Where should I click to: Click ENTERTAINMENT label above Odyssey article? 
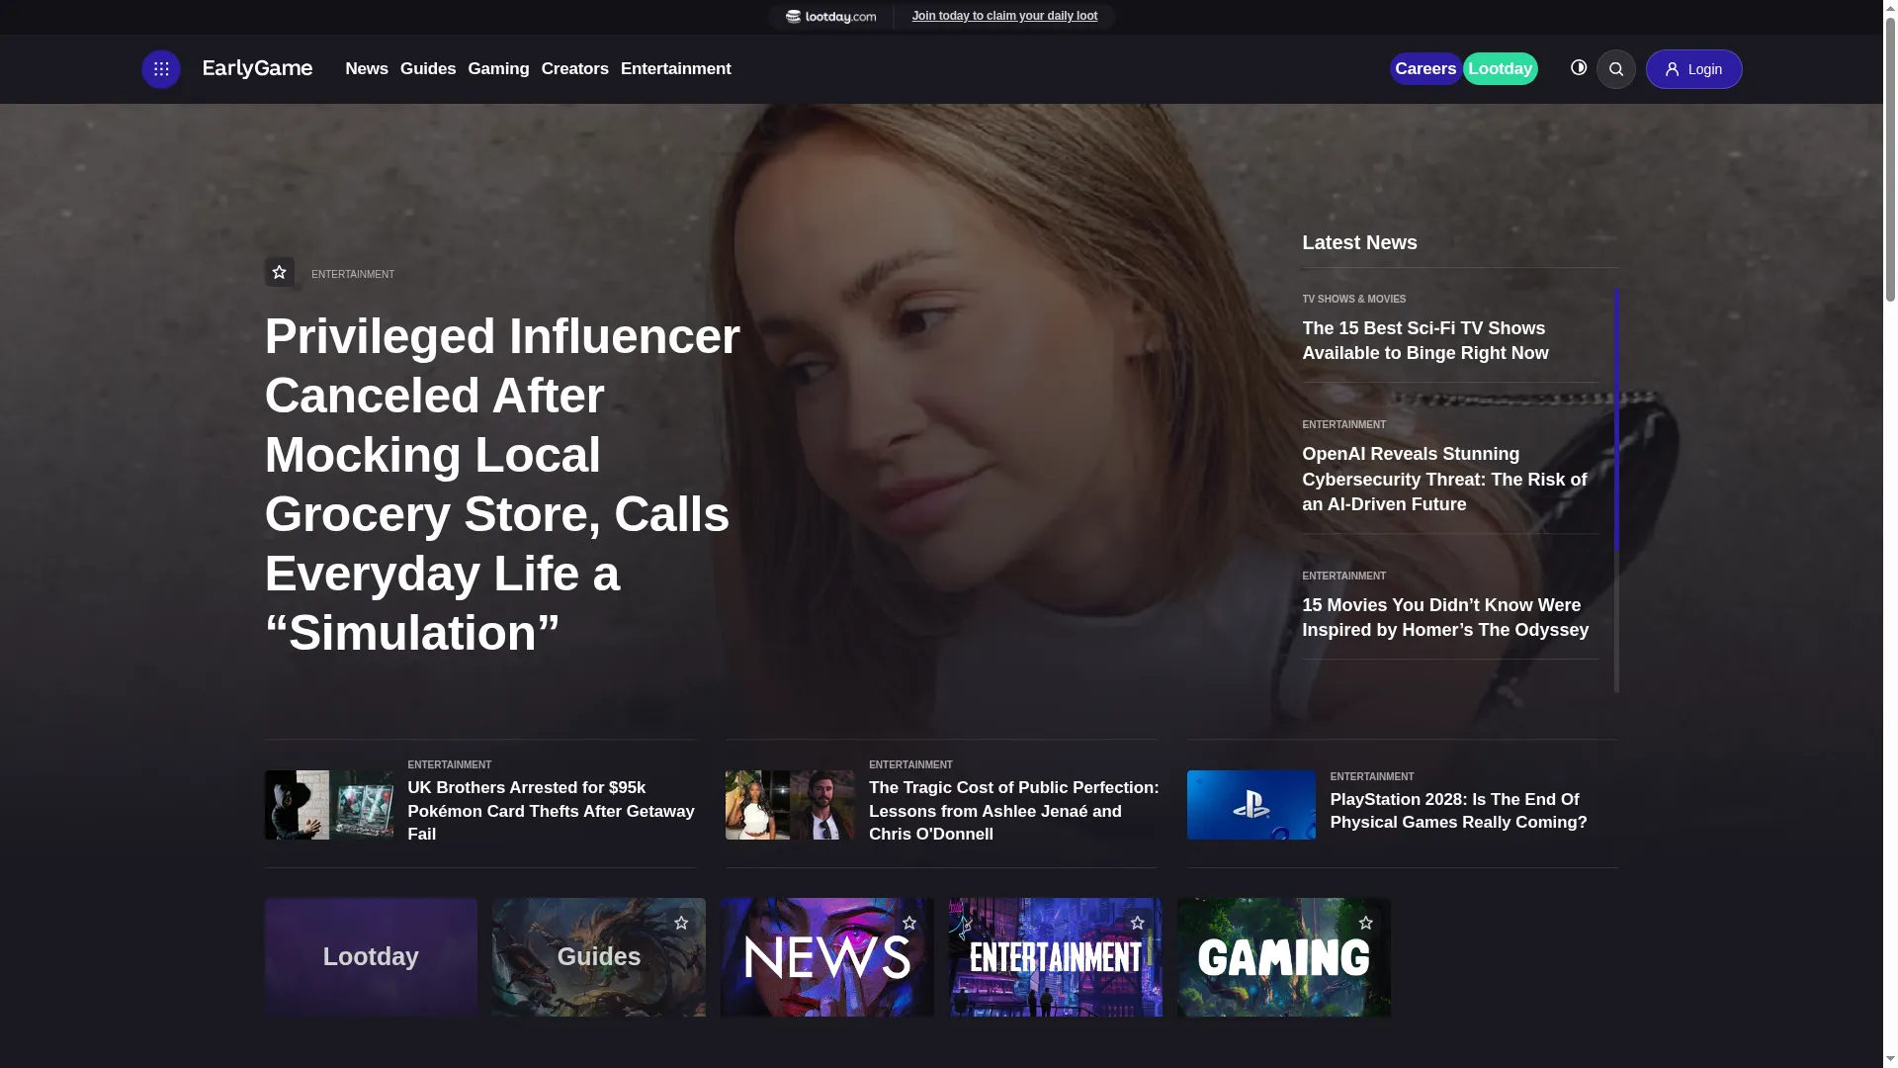pos(1343,577)
